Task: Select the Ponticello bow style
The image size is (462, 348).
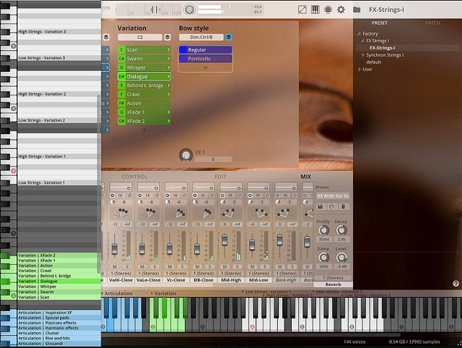Action: (x=205, y=58)
